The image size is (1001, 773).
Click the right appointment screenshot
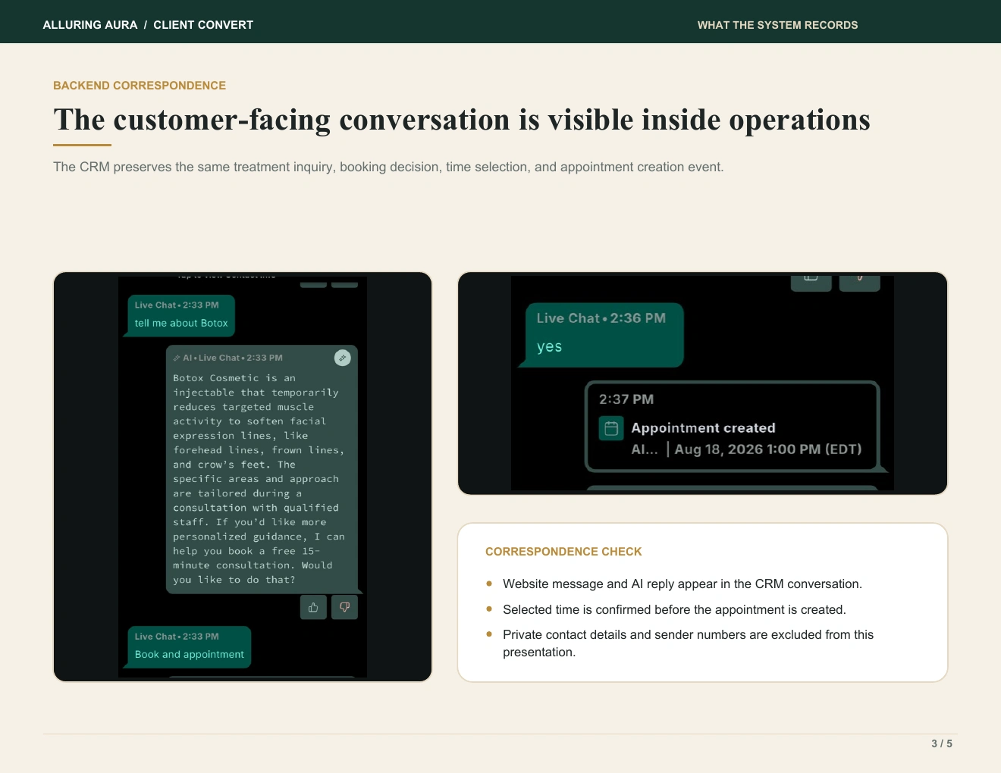point(703,383)
